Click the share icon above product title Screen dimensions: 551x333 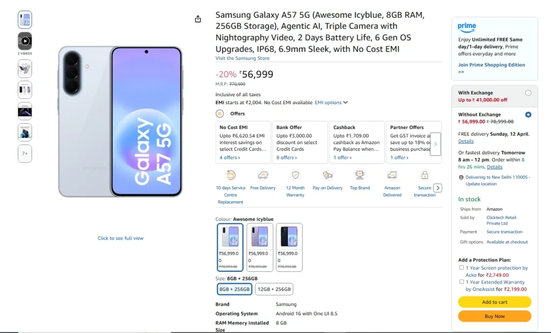click(x=198, y=18)
